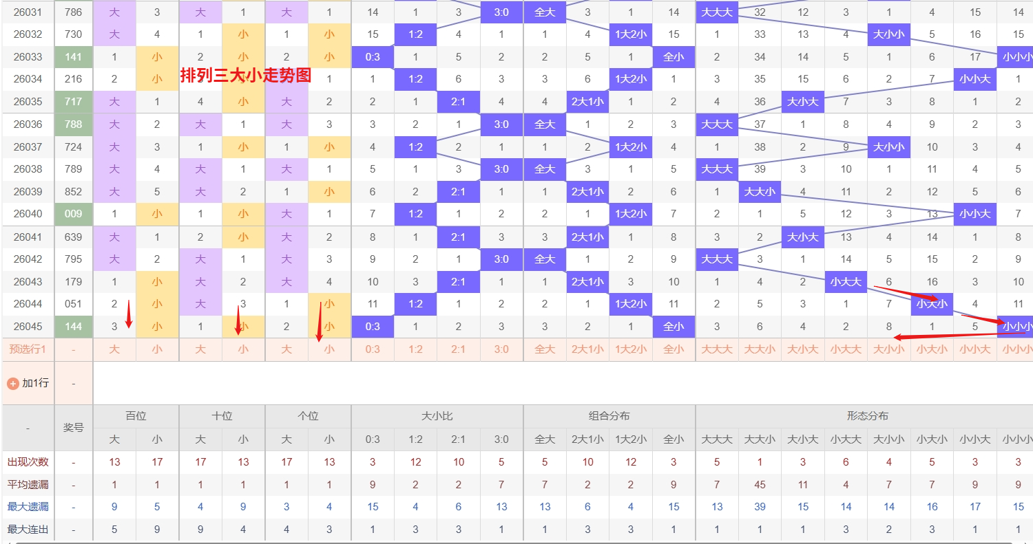Click the 3:0 badge in row 26042
Screen dimensions: 1033x544
[501, 259]
